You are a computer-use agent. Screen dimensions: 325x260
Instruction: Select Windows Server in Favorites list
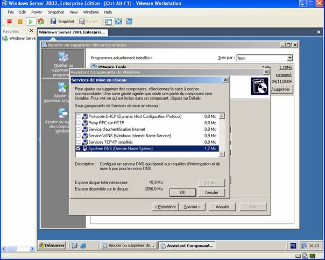[x=19, y=38]
